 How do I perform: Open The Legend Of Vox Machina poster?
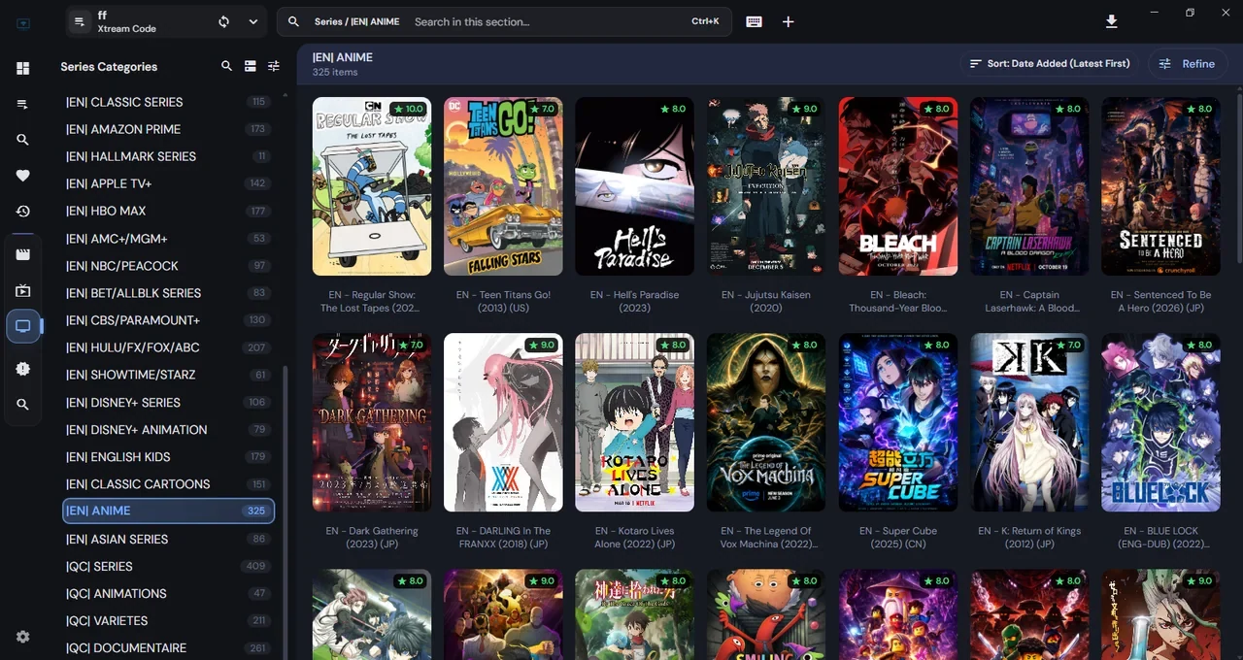coord(766,422)
